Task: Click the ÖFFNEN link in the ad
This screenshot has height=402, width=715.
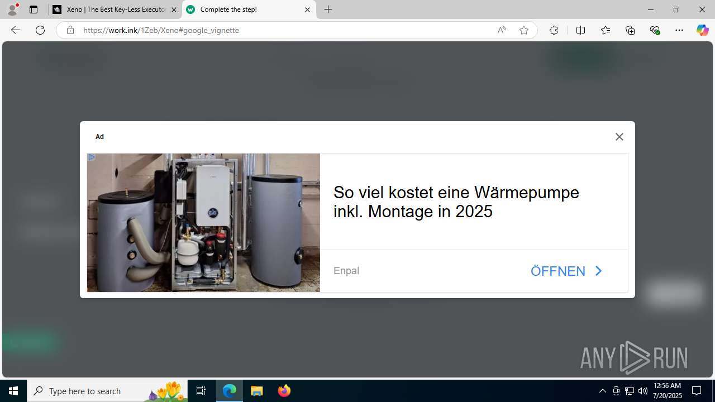Action: point(557,271)
